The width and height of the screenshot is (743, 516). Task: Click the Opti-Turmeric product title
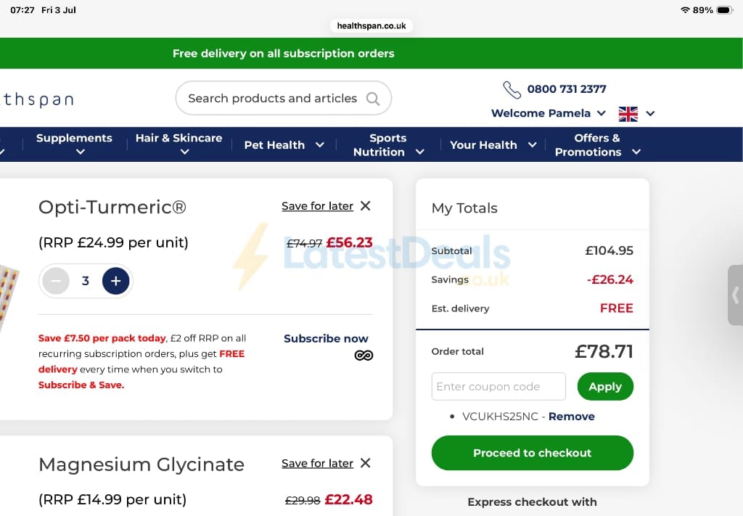pos(112,207)
